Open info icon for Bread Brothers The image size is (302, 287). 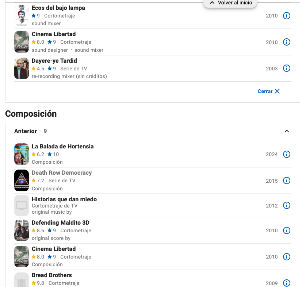[287, 283]
